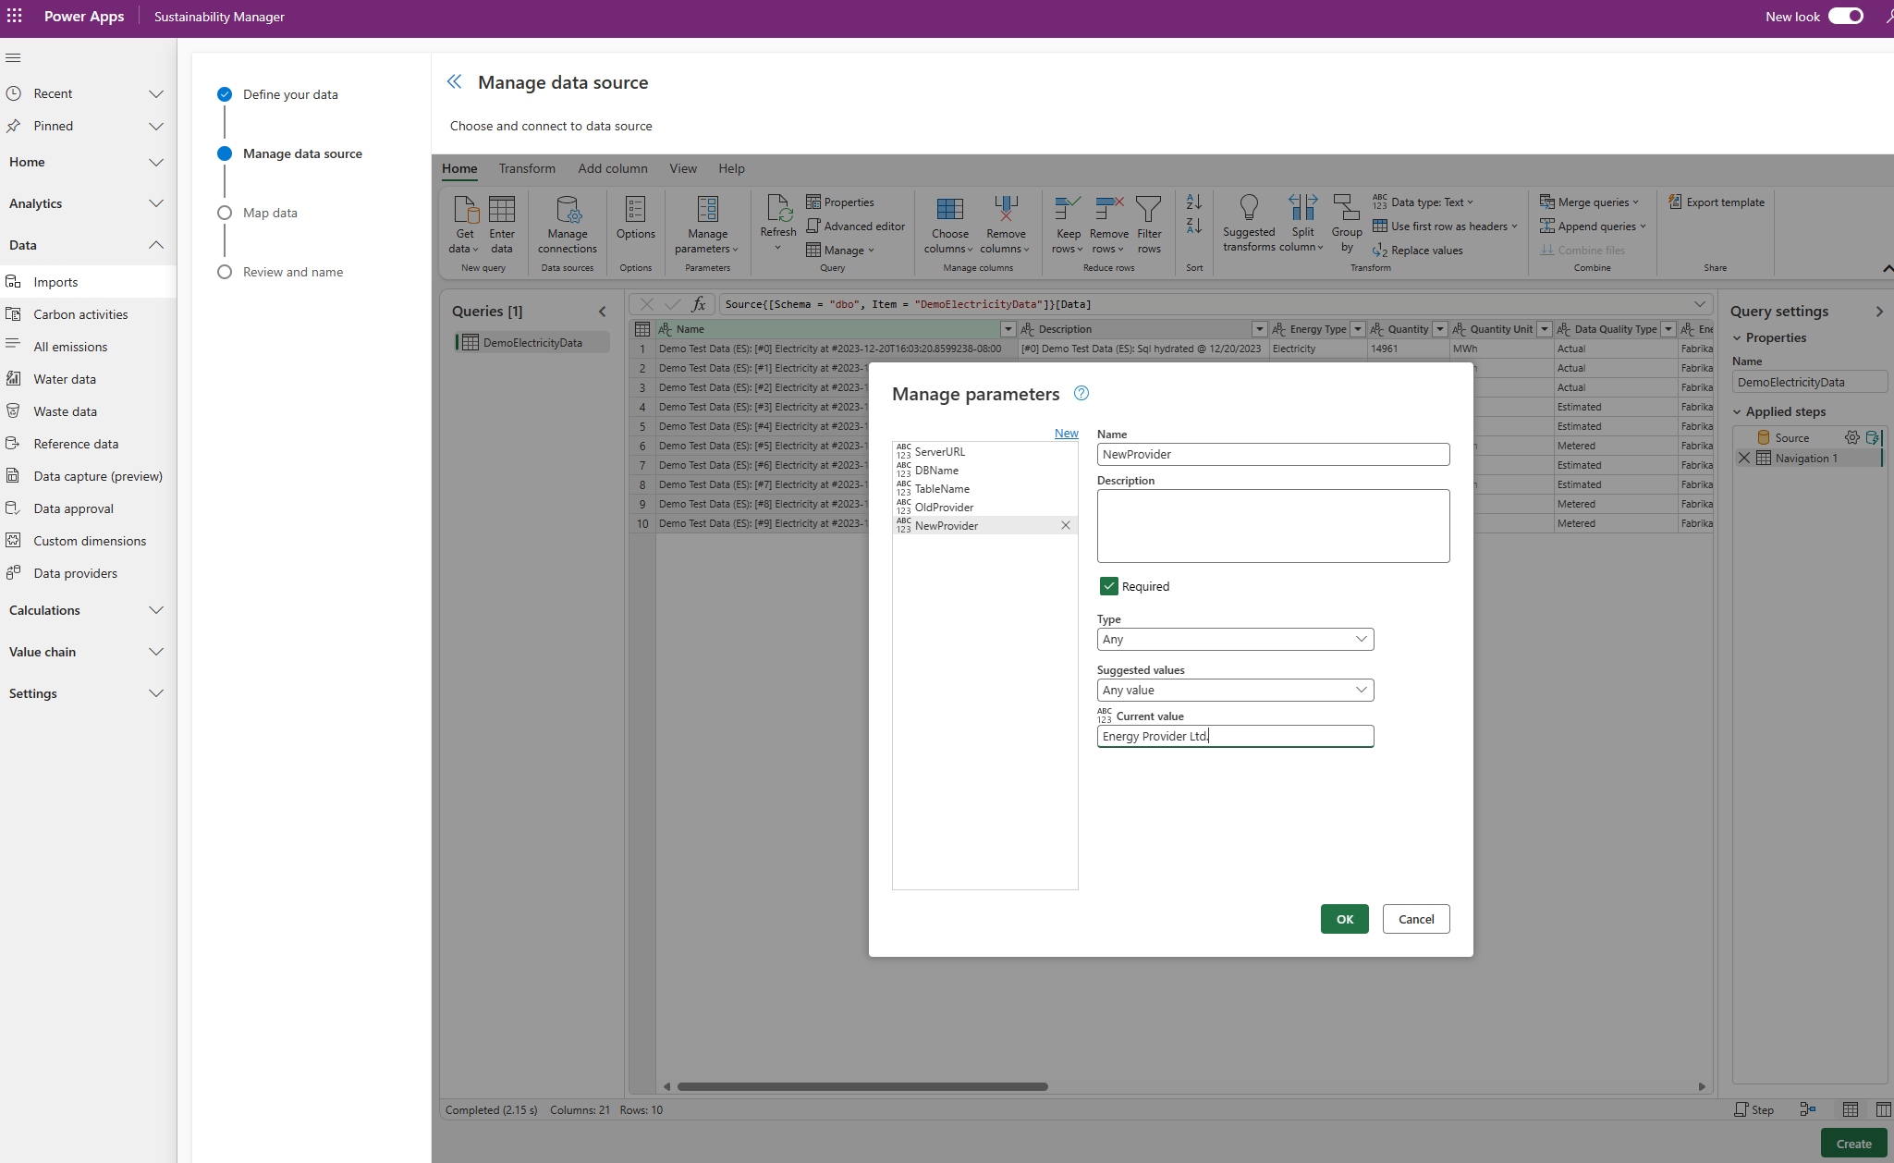1894x1163 pixels.
Task: Open Merge queries dropdown
Action: click(1589, 202)
